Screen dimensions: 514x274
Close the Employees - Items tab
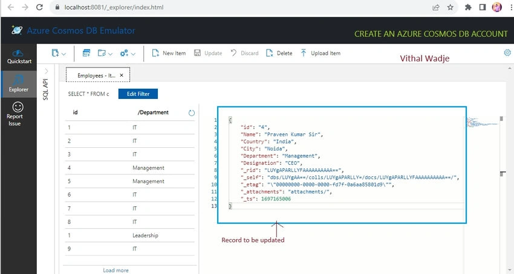click(x=122, y=75)
